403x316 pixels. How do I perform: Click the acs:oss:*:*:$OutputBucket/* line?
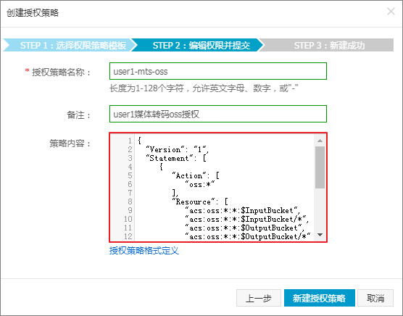pos(248,236)
